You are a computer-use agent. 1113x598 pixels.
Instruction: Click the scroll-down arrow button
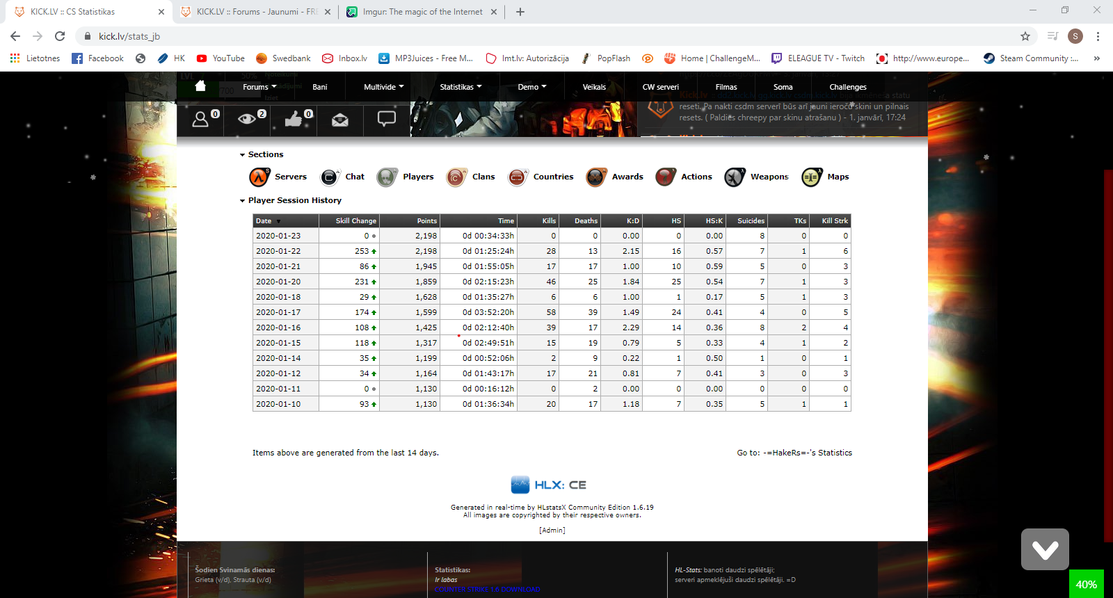tap(1045, 549)
